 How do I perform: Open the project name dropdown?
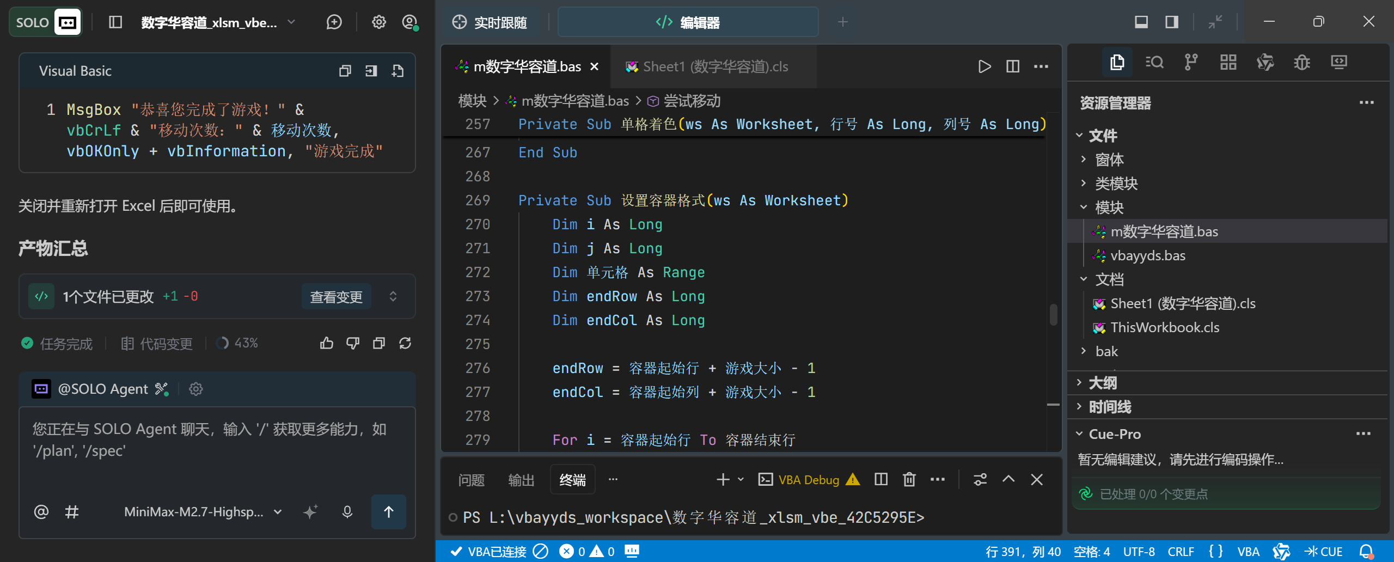[291, 22]
